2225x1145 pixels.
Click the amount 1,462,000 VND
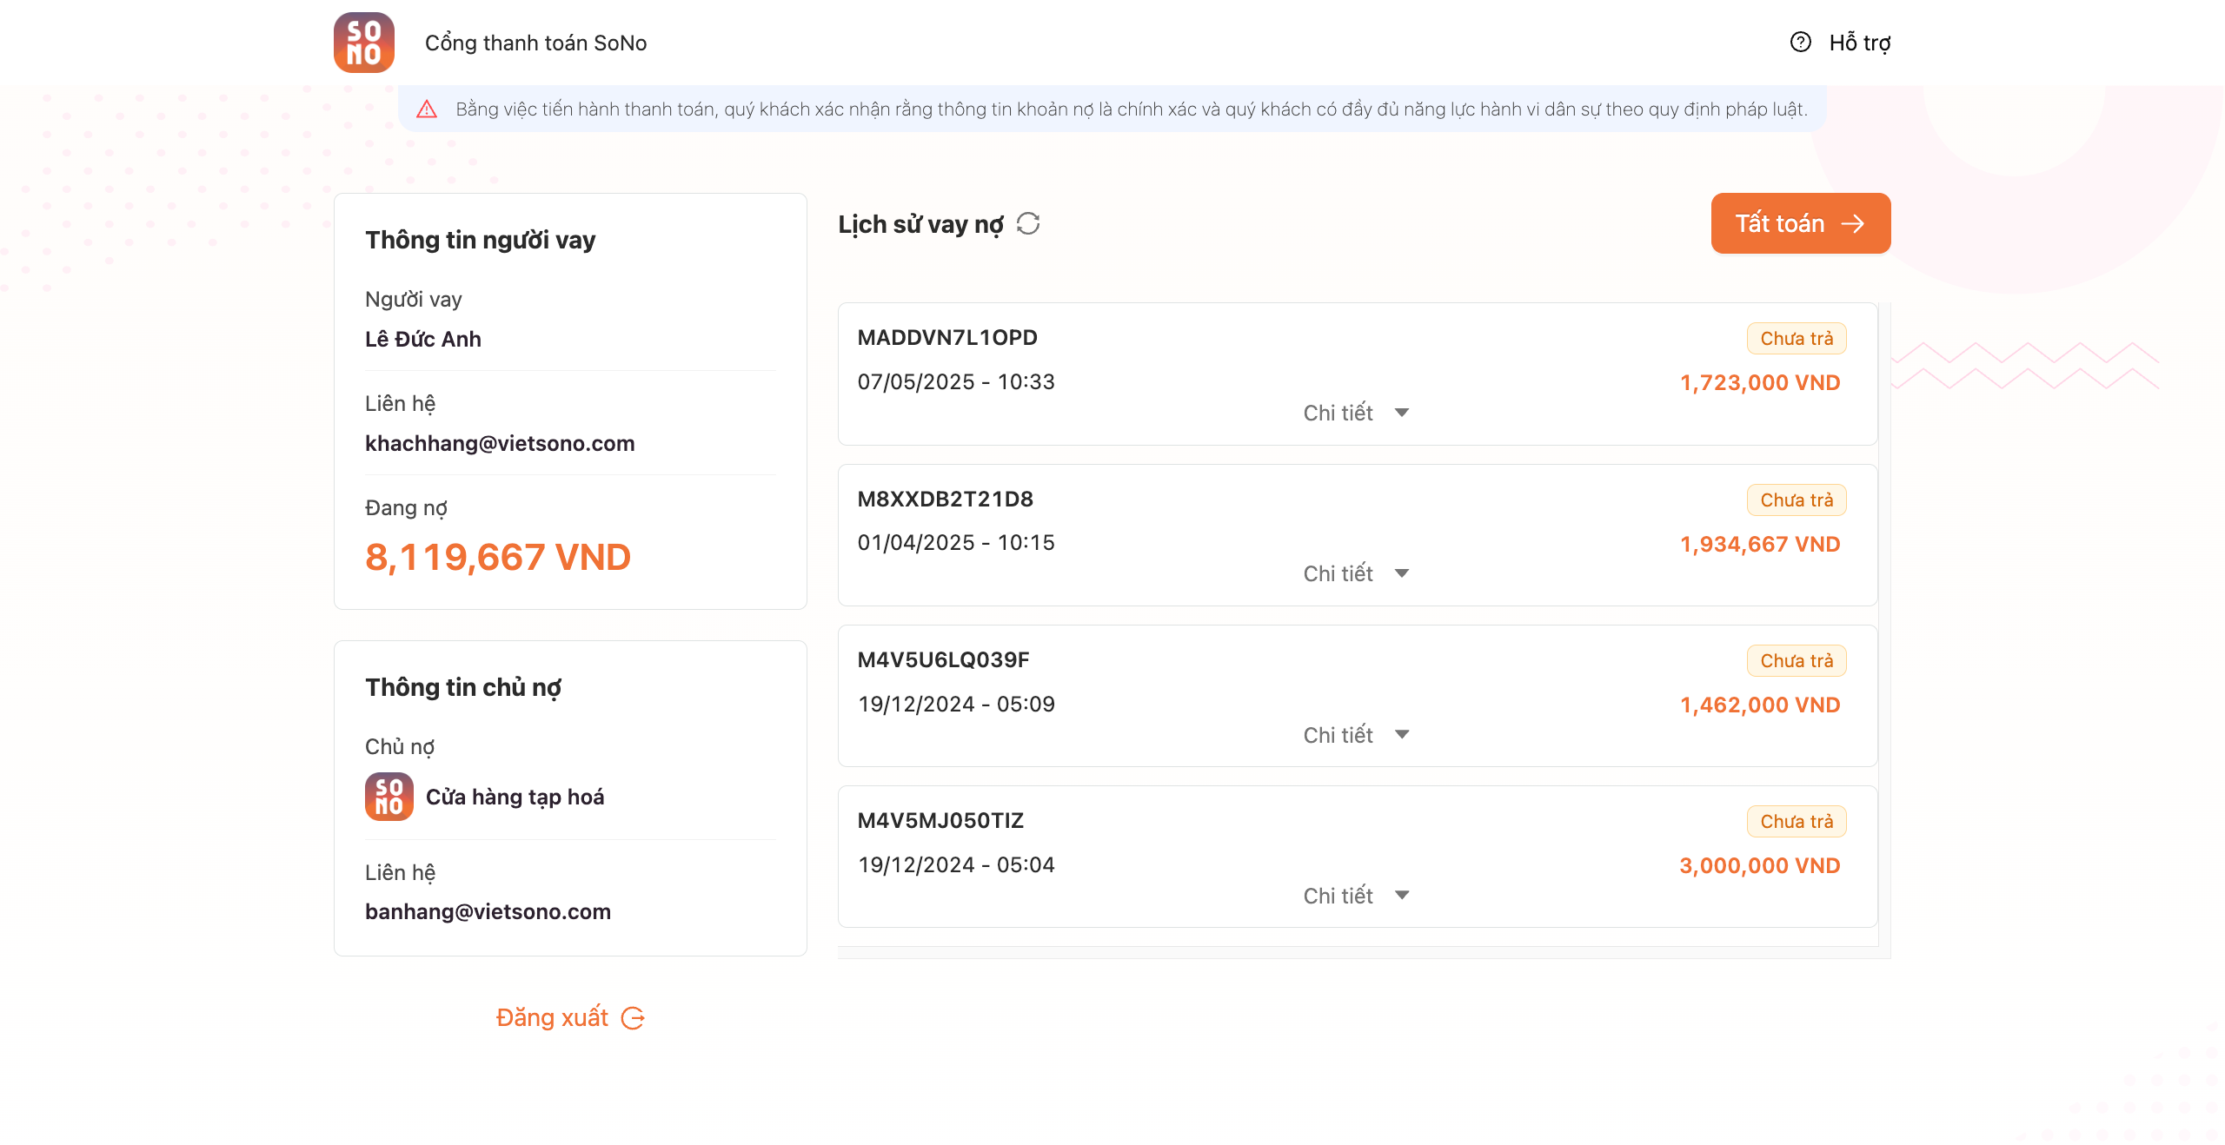point(1760,705)
